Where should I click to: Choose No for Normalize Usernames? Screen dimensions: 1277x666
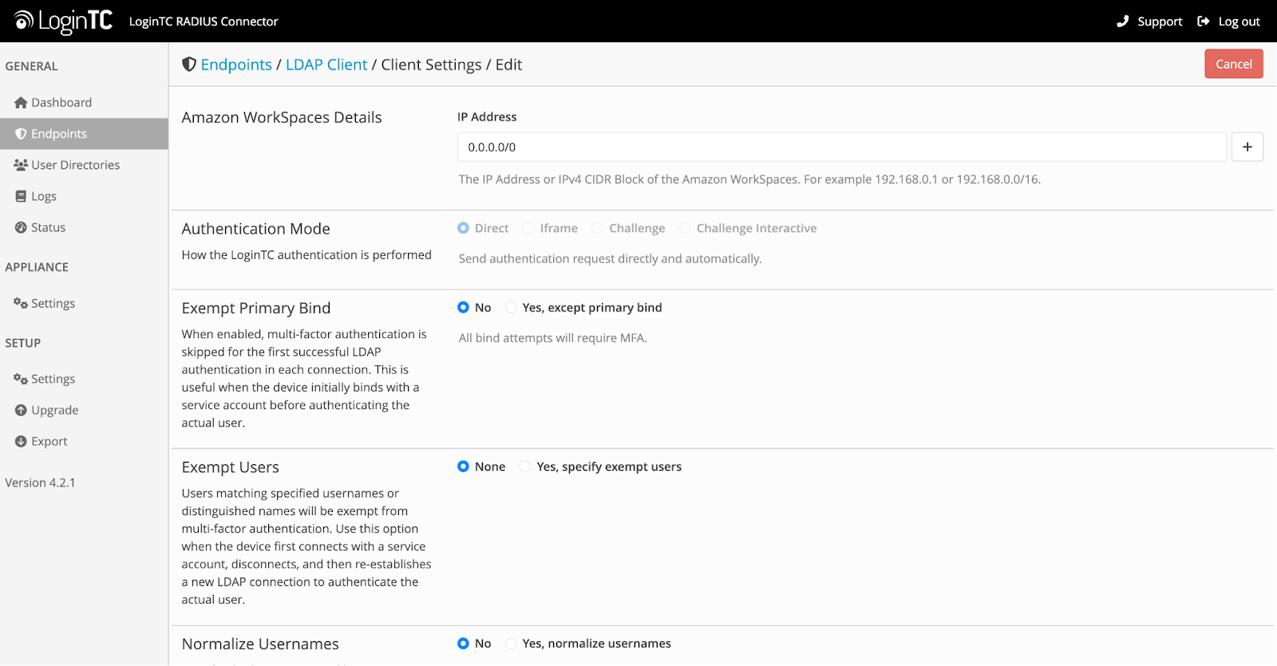point(463,644)
